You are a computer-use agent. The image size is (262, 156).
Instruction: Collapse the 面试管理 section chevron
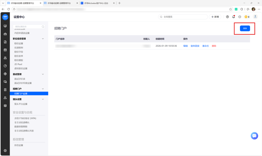click(x=43, y=74)
